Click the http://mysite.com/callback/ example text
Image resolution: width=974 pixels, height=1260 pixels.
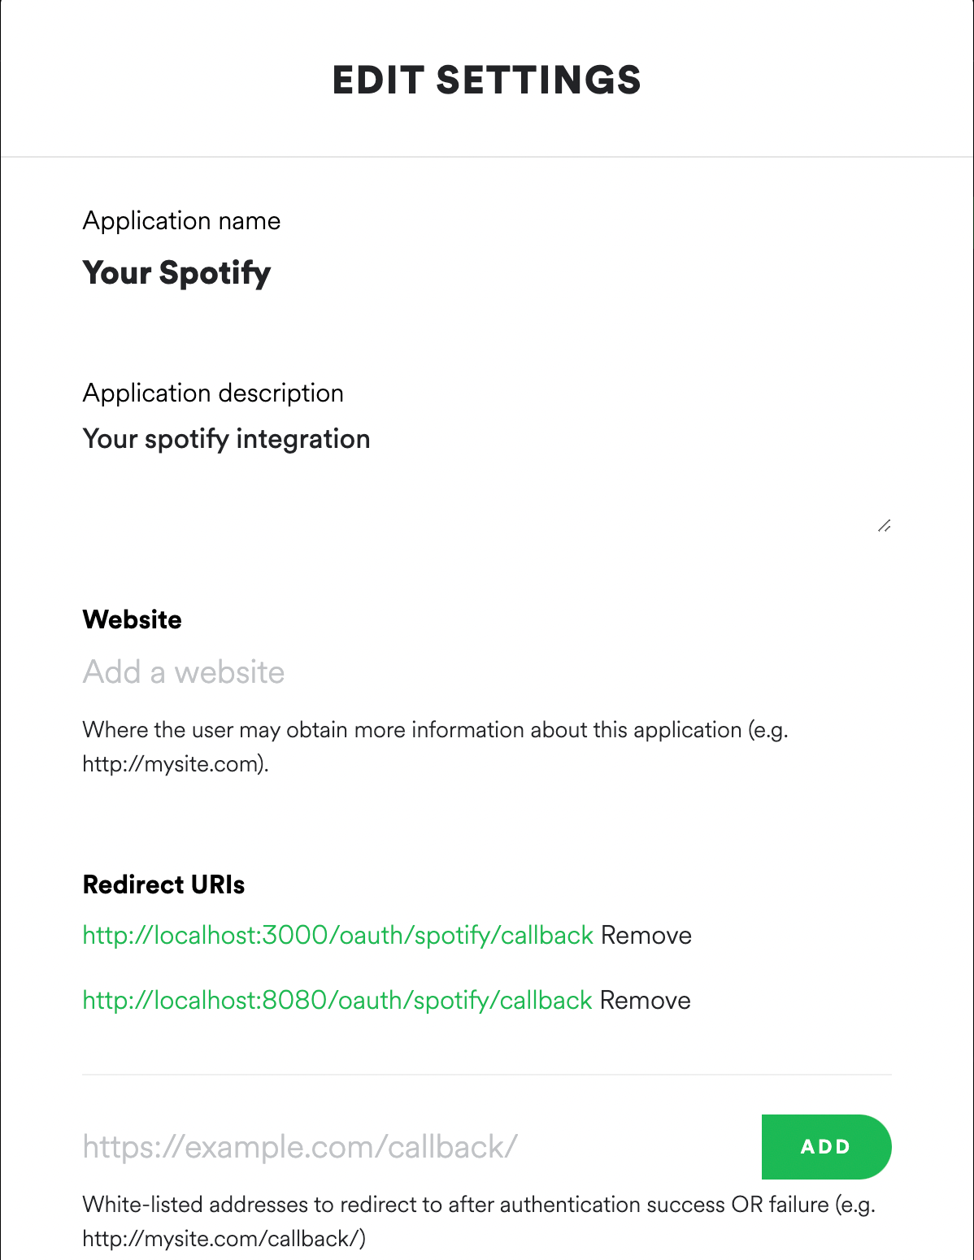pyautogui.click(x=224, y=1239)
